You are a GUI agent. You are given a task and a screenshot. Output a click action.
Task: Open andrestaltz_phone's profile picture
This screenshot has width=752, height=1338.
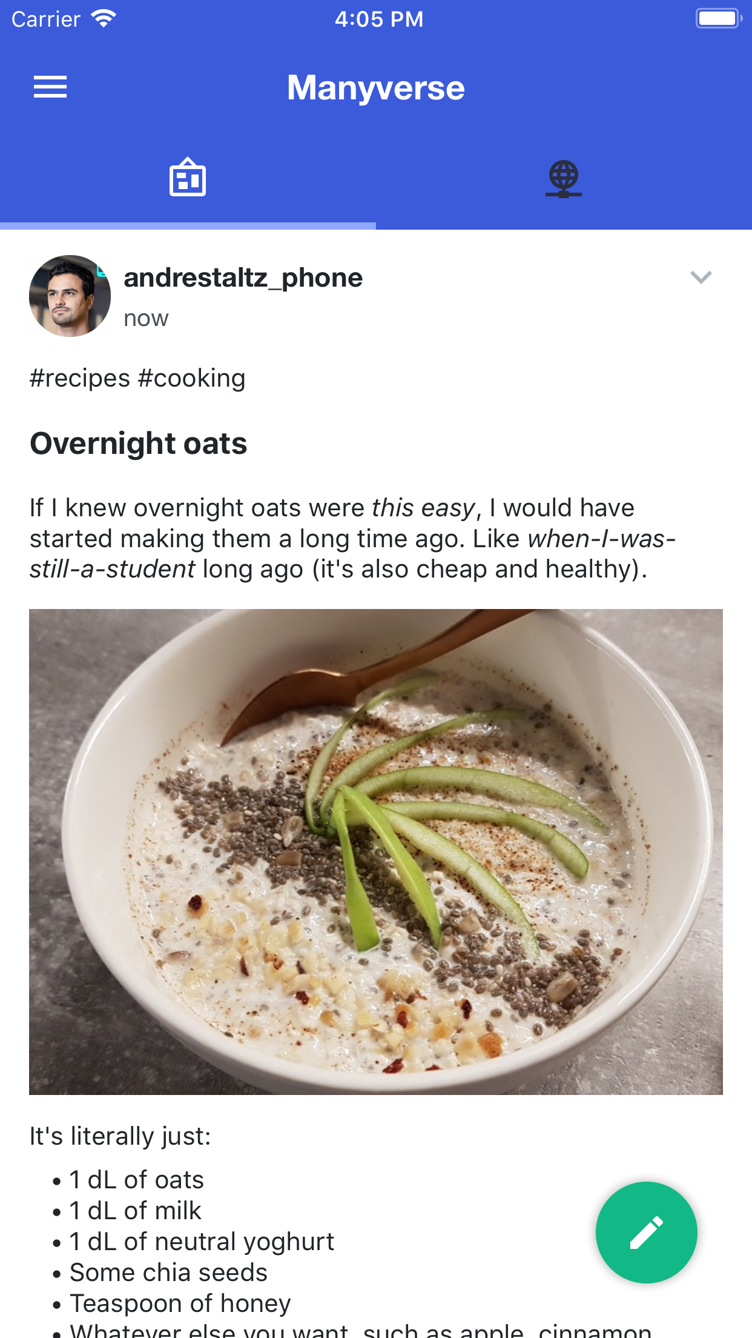(70, 296)
